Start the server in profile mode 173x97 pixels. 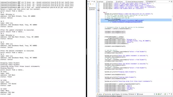pyautogui.click(x=161, y=94)
